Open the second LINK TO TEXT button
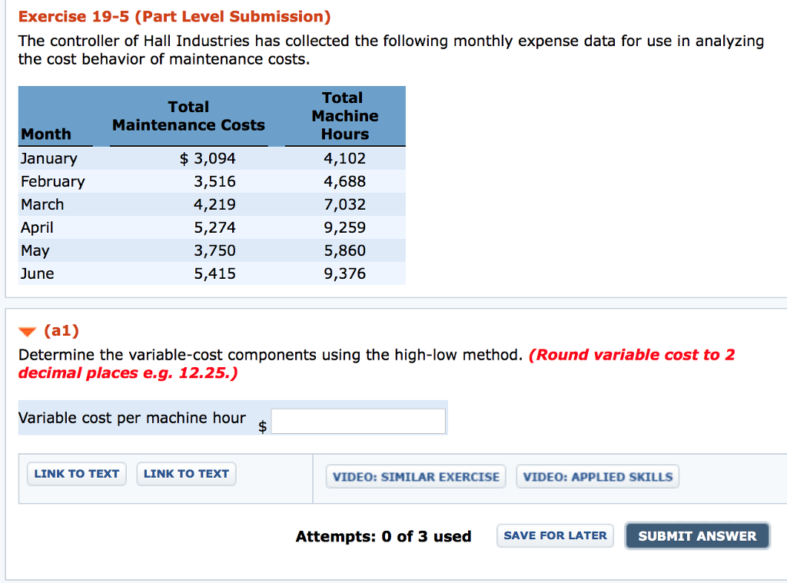This screenshot has width=787, height=583. point(186,474)
